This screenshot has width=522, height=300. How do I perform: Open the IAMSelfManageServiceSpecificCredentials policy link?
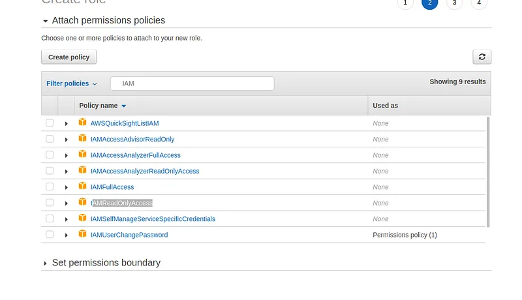click(x=153, y=219)
